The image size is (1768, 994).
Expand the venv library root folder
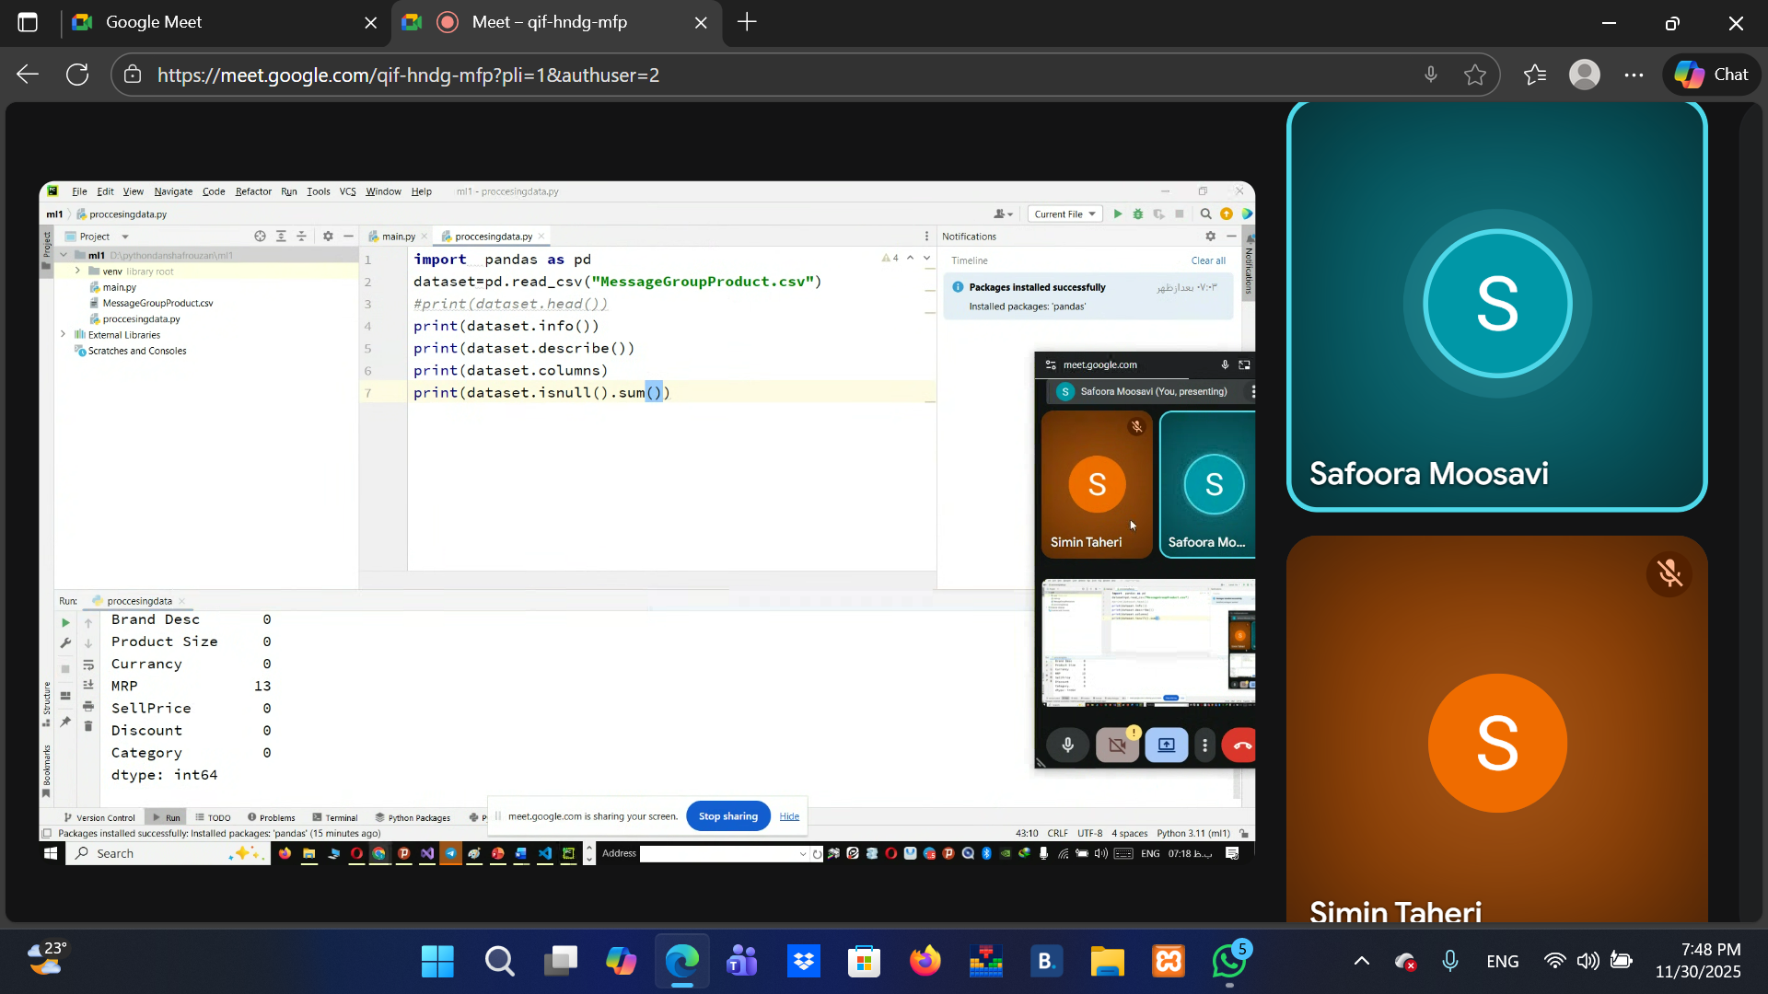tap(77, 272)
